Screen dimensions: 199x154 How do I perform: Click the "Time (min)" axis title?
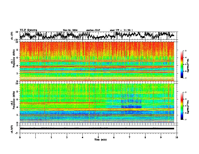[x=101, y=140]
